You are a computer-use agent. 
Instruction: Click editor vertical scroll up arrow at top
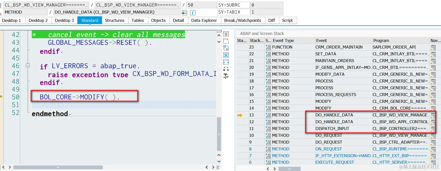click(x=219, y=35)
